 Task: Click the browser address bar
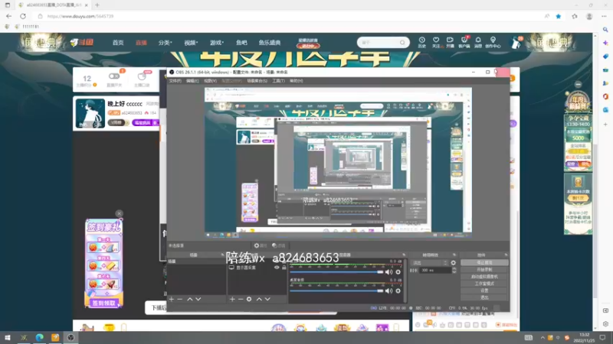pos(290,16)
